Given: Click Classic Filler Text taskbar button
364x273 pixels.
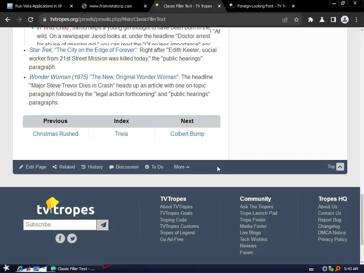Looking at the screenshot, I should 75,269.
